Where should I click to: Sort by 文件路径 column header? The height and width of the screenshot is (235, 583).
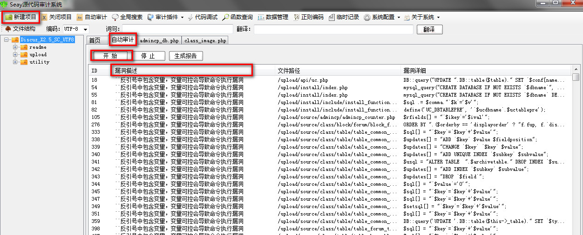pos(338,71)
